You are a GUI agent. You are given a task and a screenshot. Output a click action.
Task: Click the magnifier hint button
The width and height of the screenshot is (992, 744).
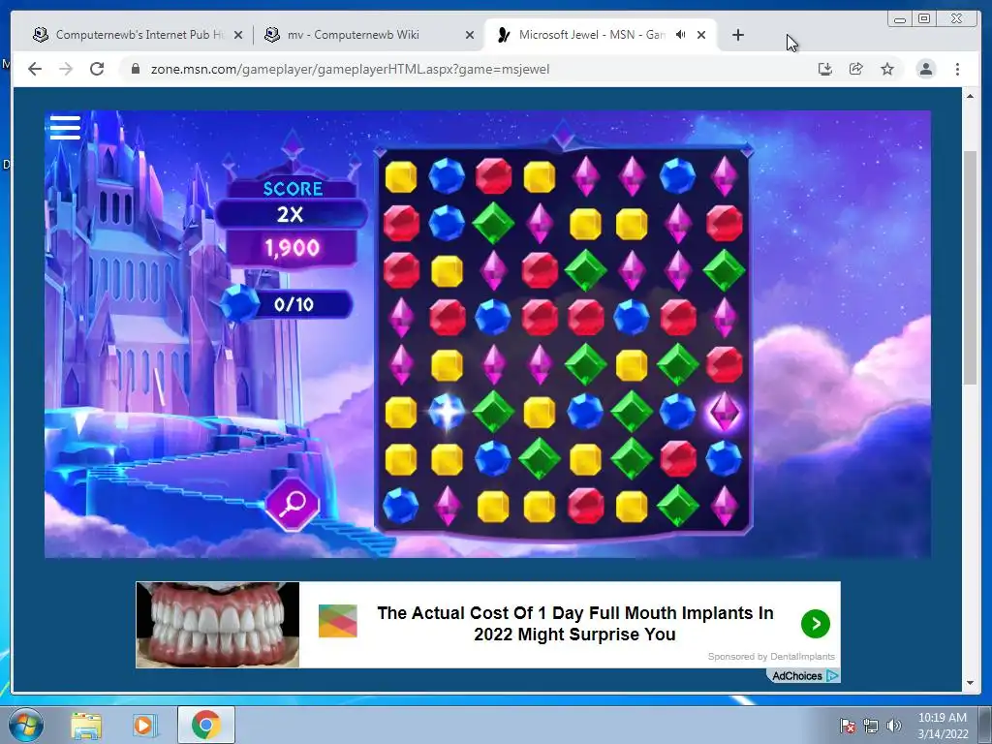293,504
